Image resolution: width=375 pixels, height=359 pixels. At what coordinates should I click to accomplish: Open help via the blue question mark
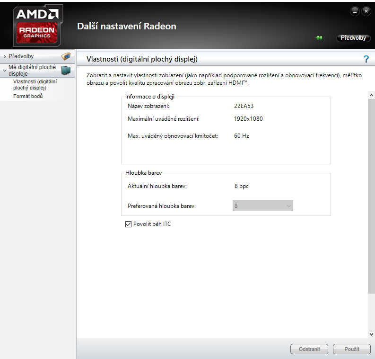click(x=366, y=59)
